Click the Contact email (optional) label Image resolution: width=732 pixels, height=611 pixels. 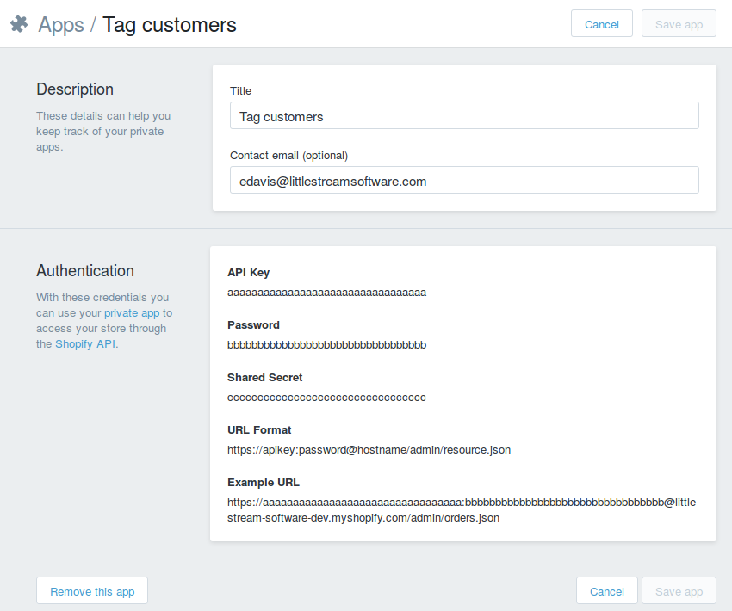click(289, 155)
